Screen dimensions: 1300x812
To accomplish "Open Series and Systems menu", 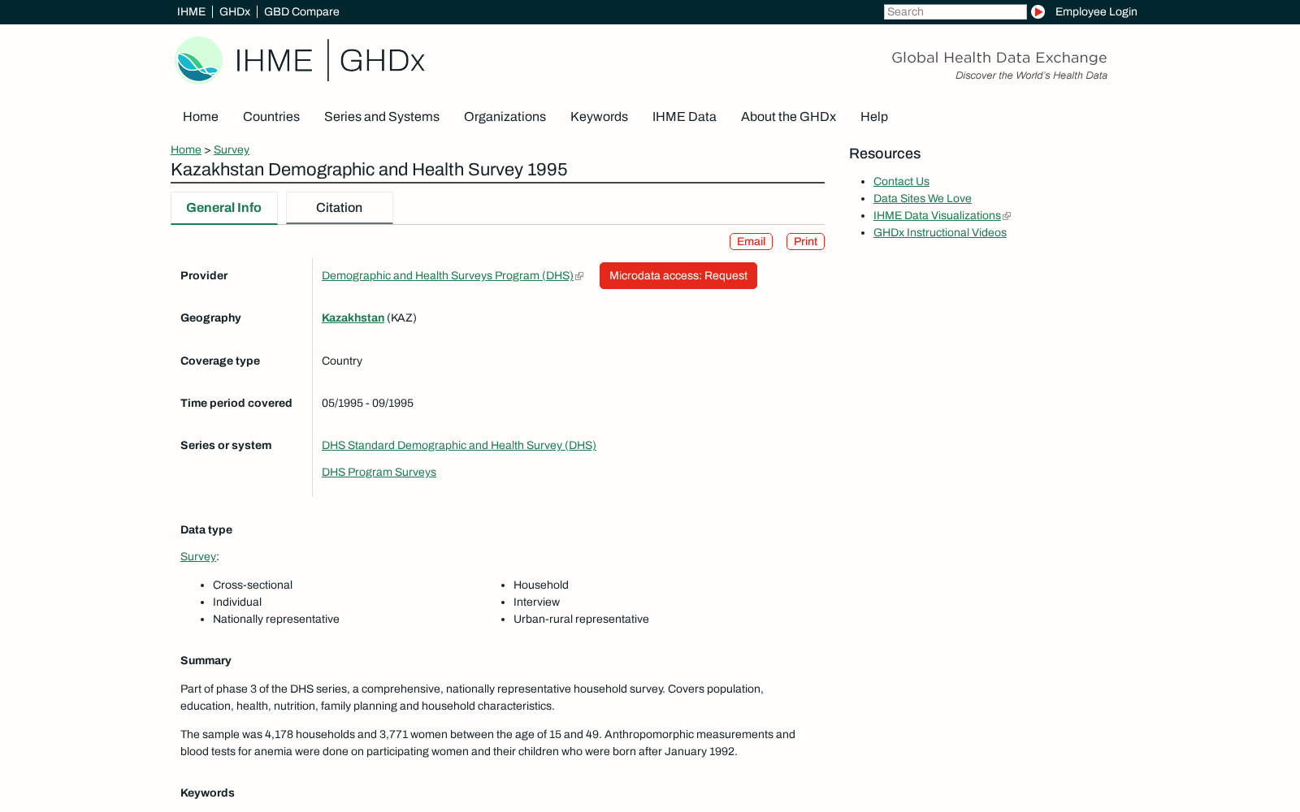I will click(382, 116).
